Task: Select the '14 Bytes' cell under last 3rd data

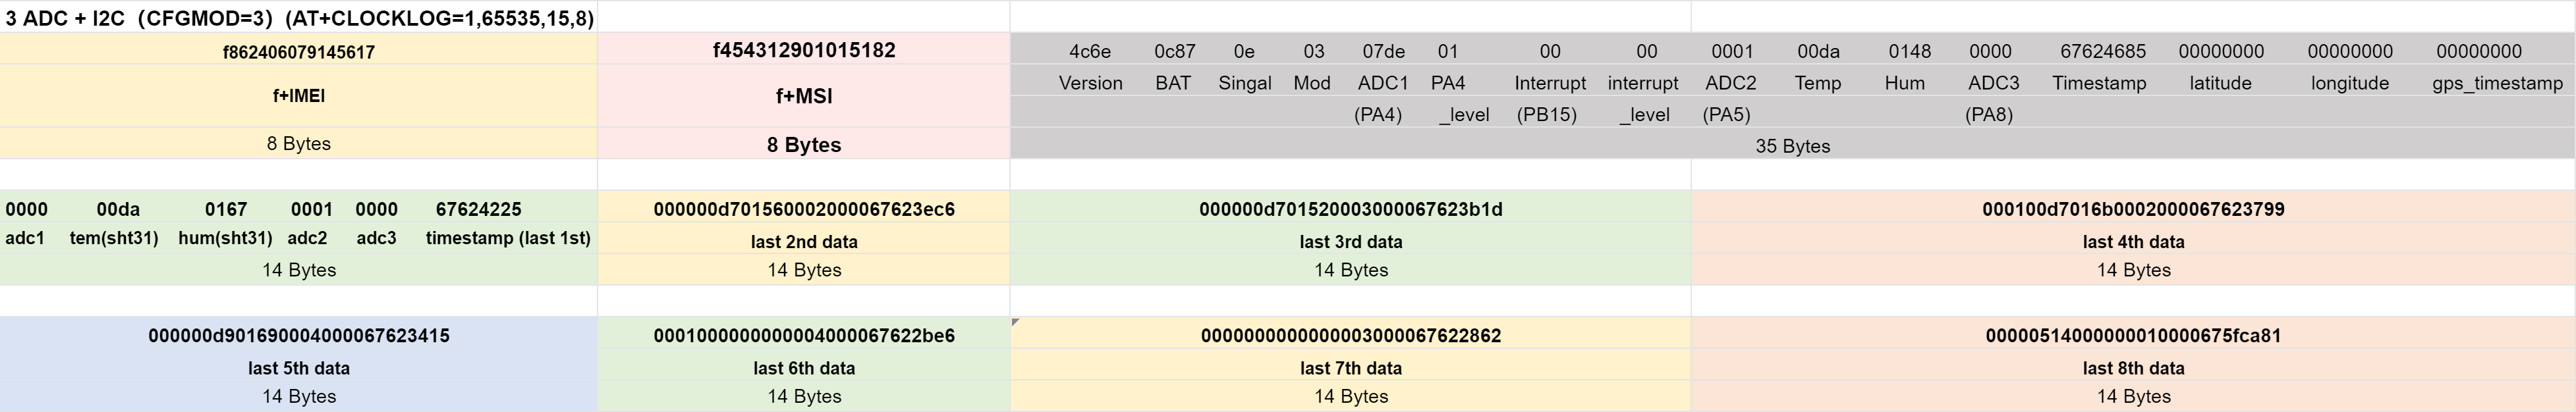Action: click(1351, 270)
